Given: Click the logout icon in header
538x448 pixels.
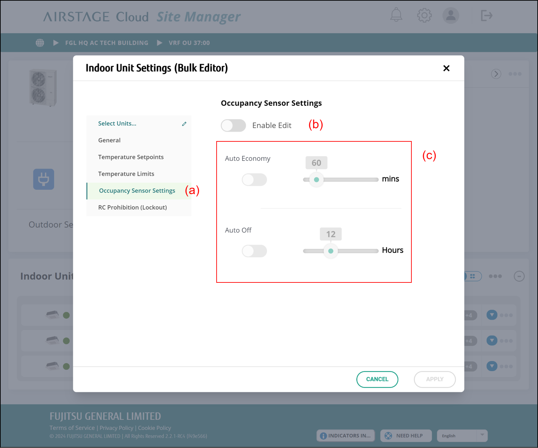Looking at the screenshot, I should coord(486,15).
